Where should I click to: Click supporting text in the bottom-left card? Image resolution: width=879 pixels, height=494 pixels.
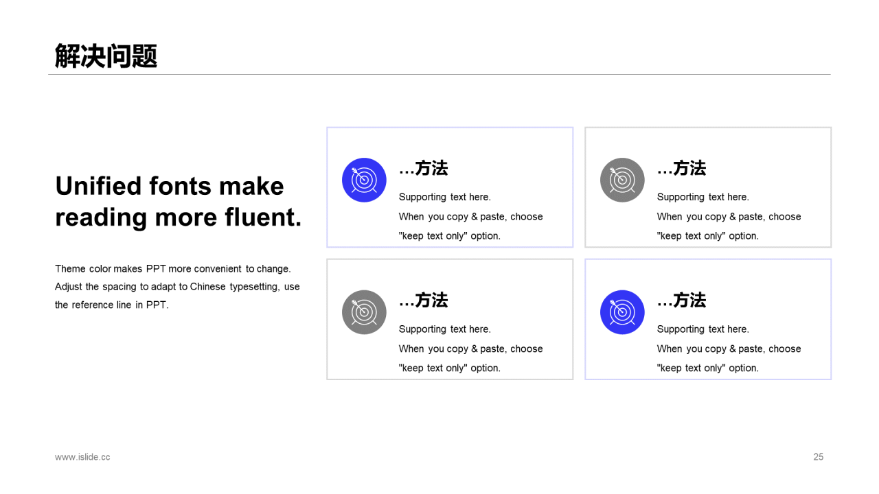coord(471,349)
